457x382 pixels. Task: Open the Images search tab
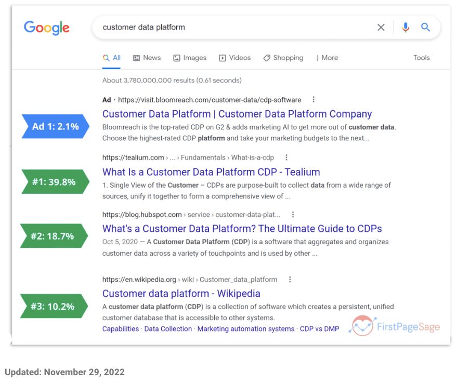point(190,58)
